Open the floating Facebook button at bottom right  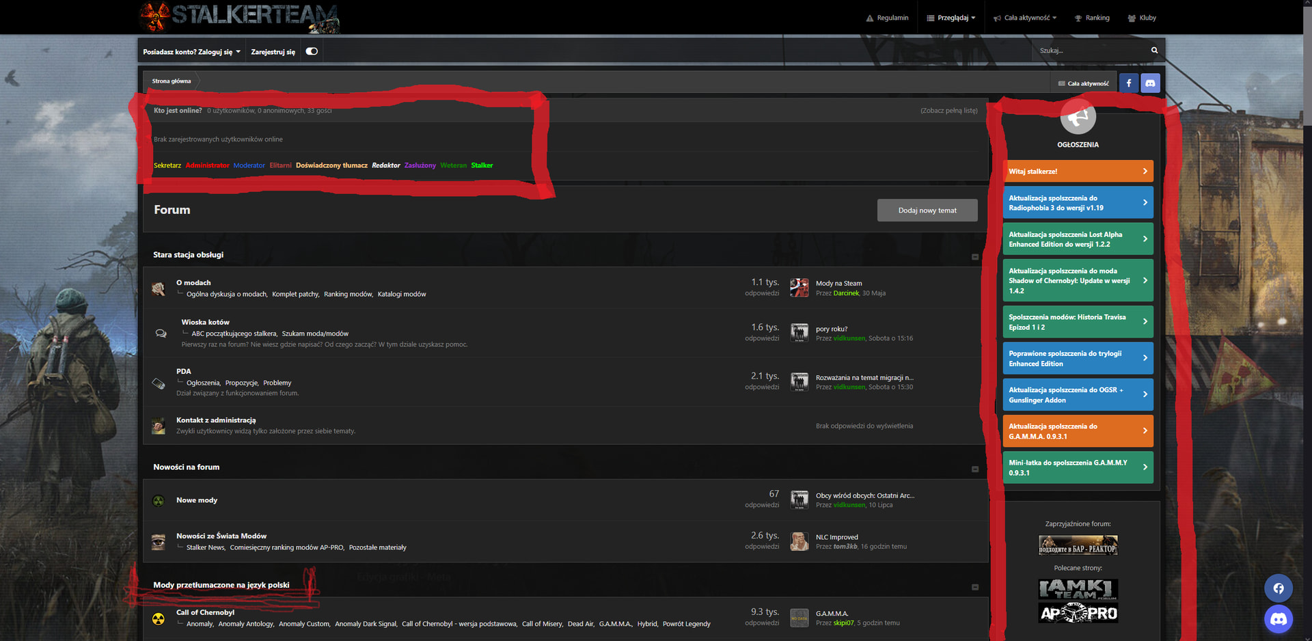(x=1278, y=588)
